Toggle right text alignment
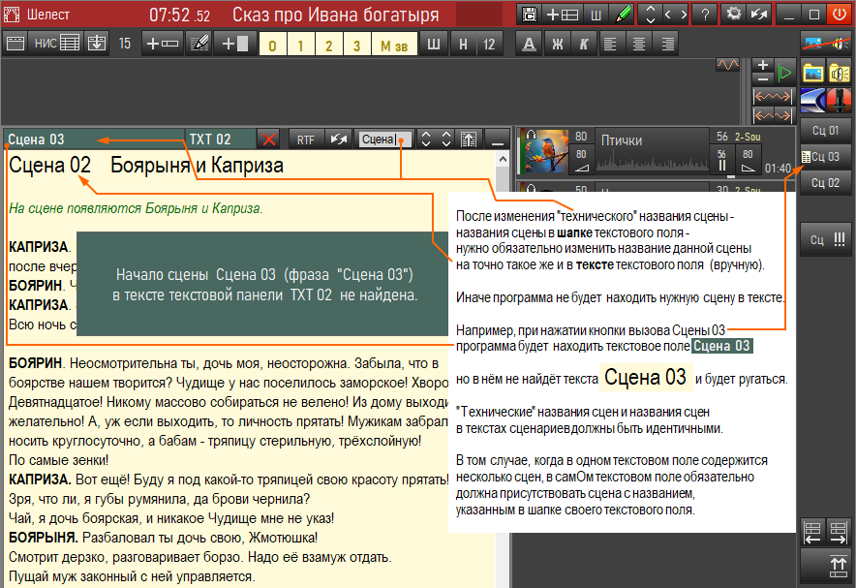Image resolution: width=856 pixels, height=588 pixels. pos(667,44)
